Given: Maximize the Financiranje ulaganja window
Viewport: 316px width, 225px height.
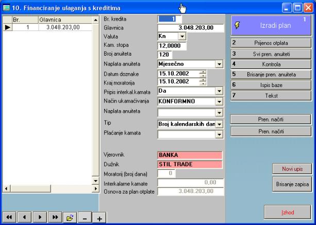Looking at the screenshot, I should click(x=297, y=8).
